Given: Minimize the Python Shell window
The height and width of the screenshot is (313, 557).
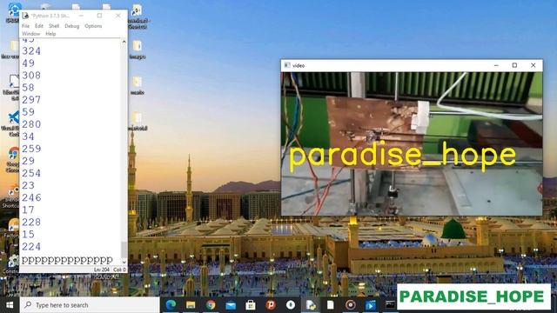Looking at the screenshot, I should pyautogui.click(x=81, y=16).
